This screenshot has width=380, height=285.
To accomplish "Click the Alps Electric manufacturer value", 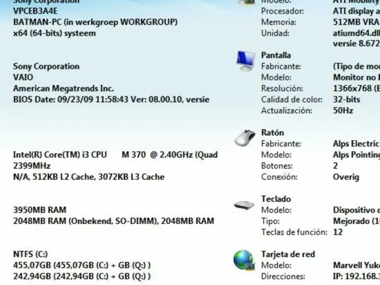I will point(356,144).
